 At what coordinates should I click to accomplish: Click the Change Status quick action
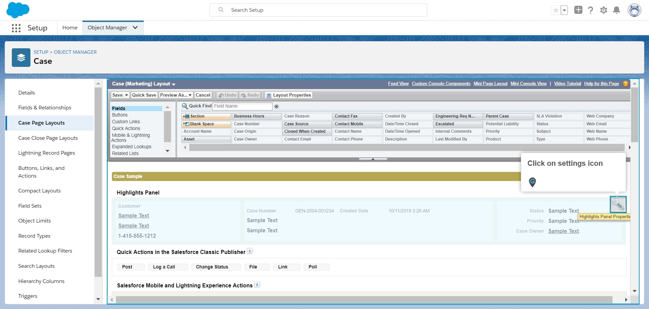point(216,267)
